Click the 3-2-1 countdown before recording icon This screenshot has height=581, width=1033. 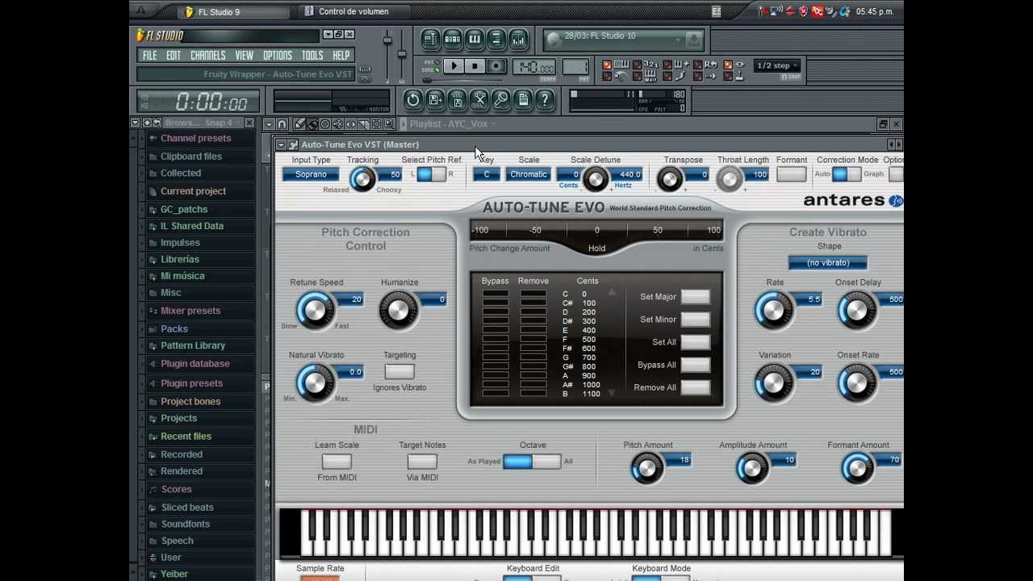tap(651, 64)
